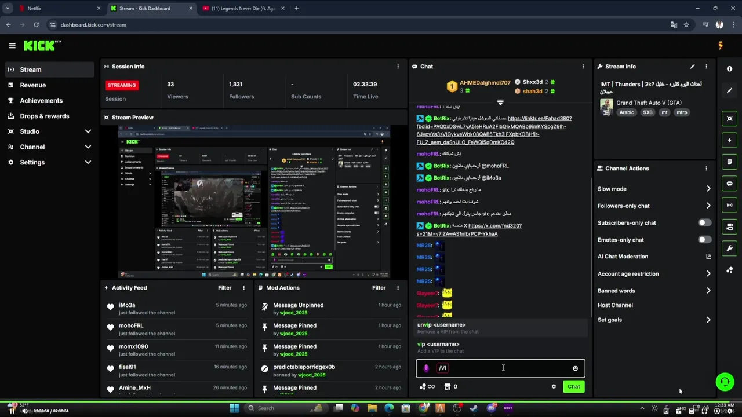The image size is (742, 417).
Task: Open the hamburger navigation menu
Action: tap(12, 46)
